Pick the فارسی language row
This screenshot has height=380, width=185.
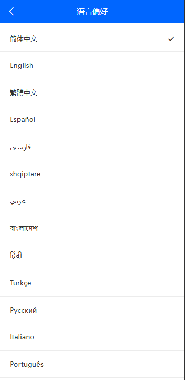click(92, 147)
